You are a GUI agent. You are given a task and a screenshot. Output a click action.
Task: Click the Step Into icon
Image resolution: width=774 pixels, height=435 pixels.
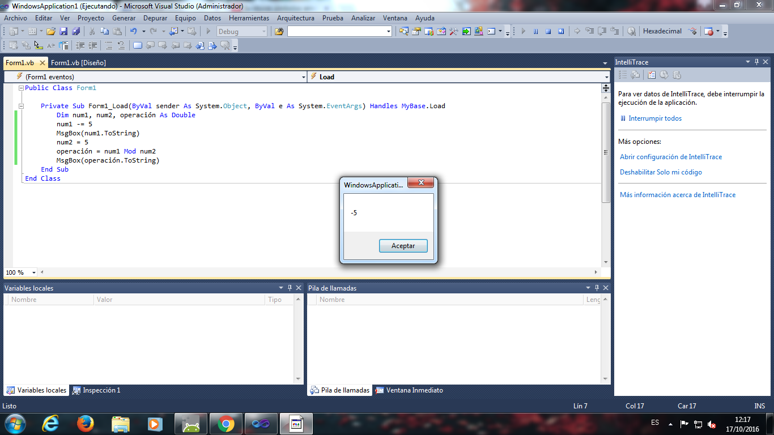click(x=589, y=31)
